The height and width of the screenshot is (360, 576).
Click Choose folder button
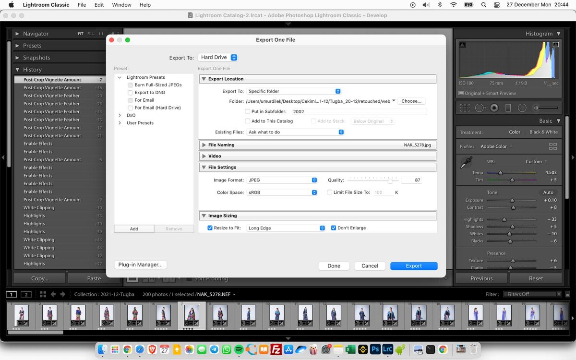coord(411,101)
